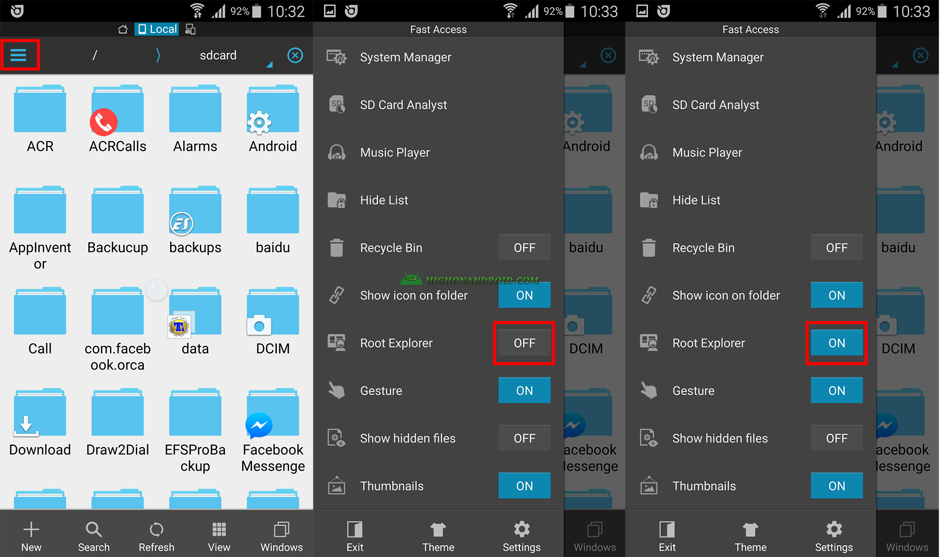Tap Search in the bottom toolbar
The height and width of the screenshot is (557, 940).
tap(94, 536)
